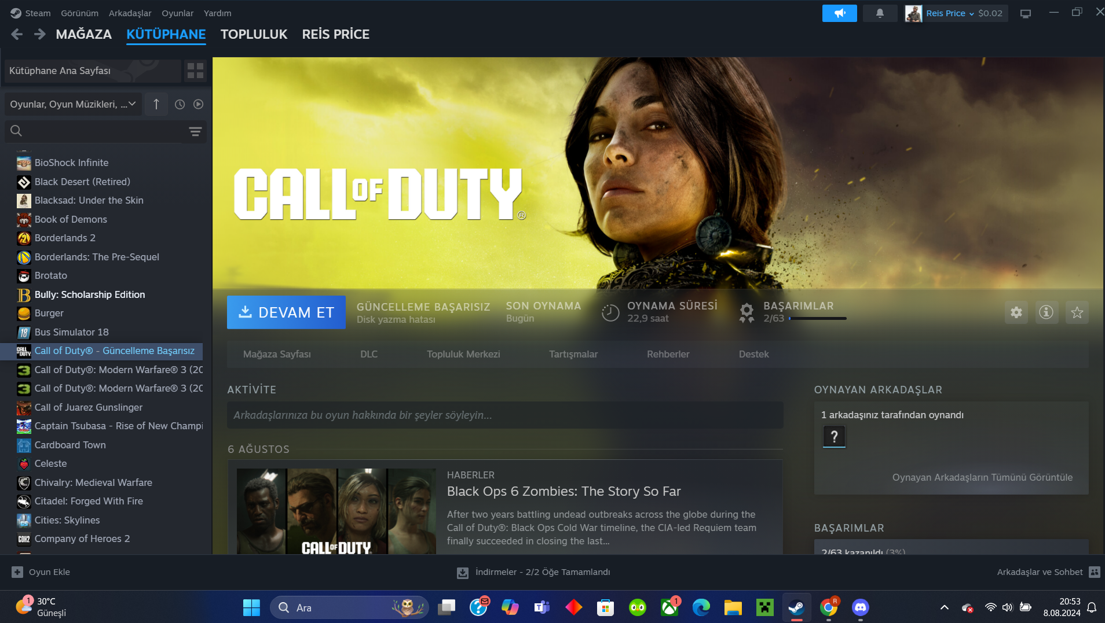Expand the Oyunlar, Oyun Müzikleri filter dropdown
This screenshot has width=1105, height=623.
[73, 104]
